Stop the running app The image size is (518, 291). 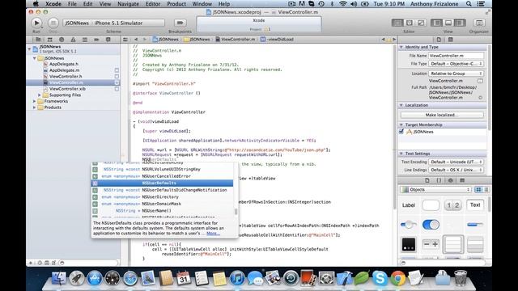[53, 23]
